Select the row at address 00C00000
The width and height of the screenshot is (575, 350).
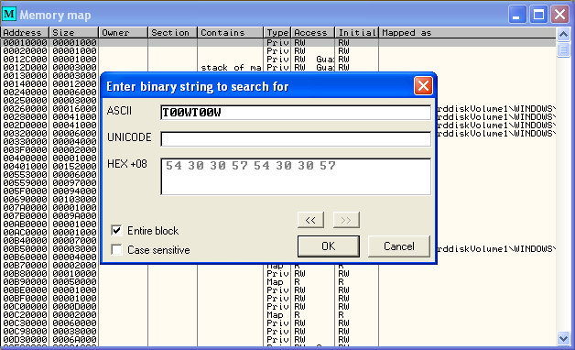[x=278, y=307]
